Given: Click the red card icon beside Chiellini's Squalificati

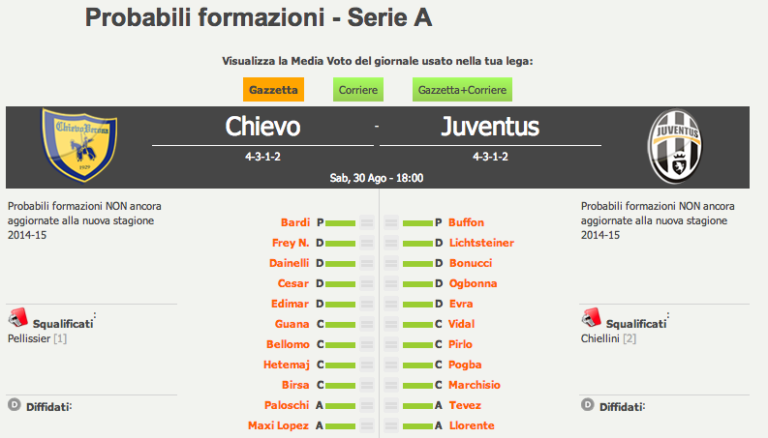Looking at the screenshot, I should [591, 318].
